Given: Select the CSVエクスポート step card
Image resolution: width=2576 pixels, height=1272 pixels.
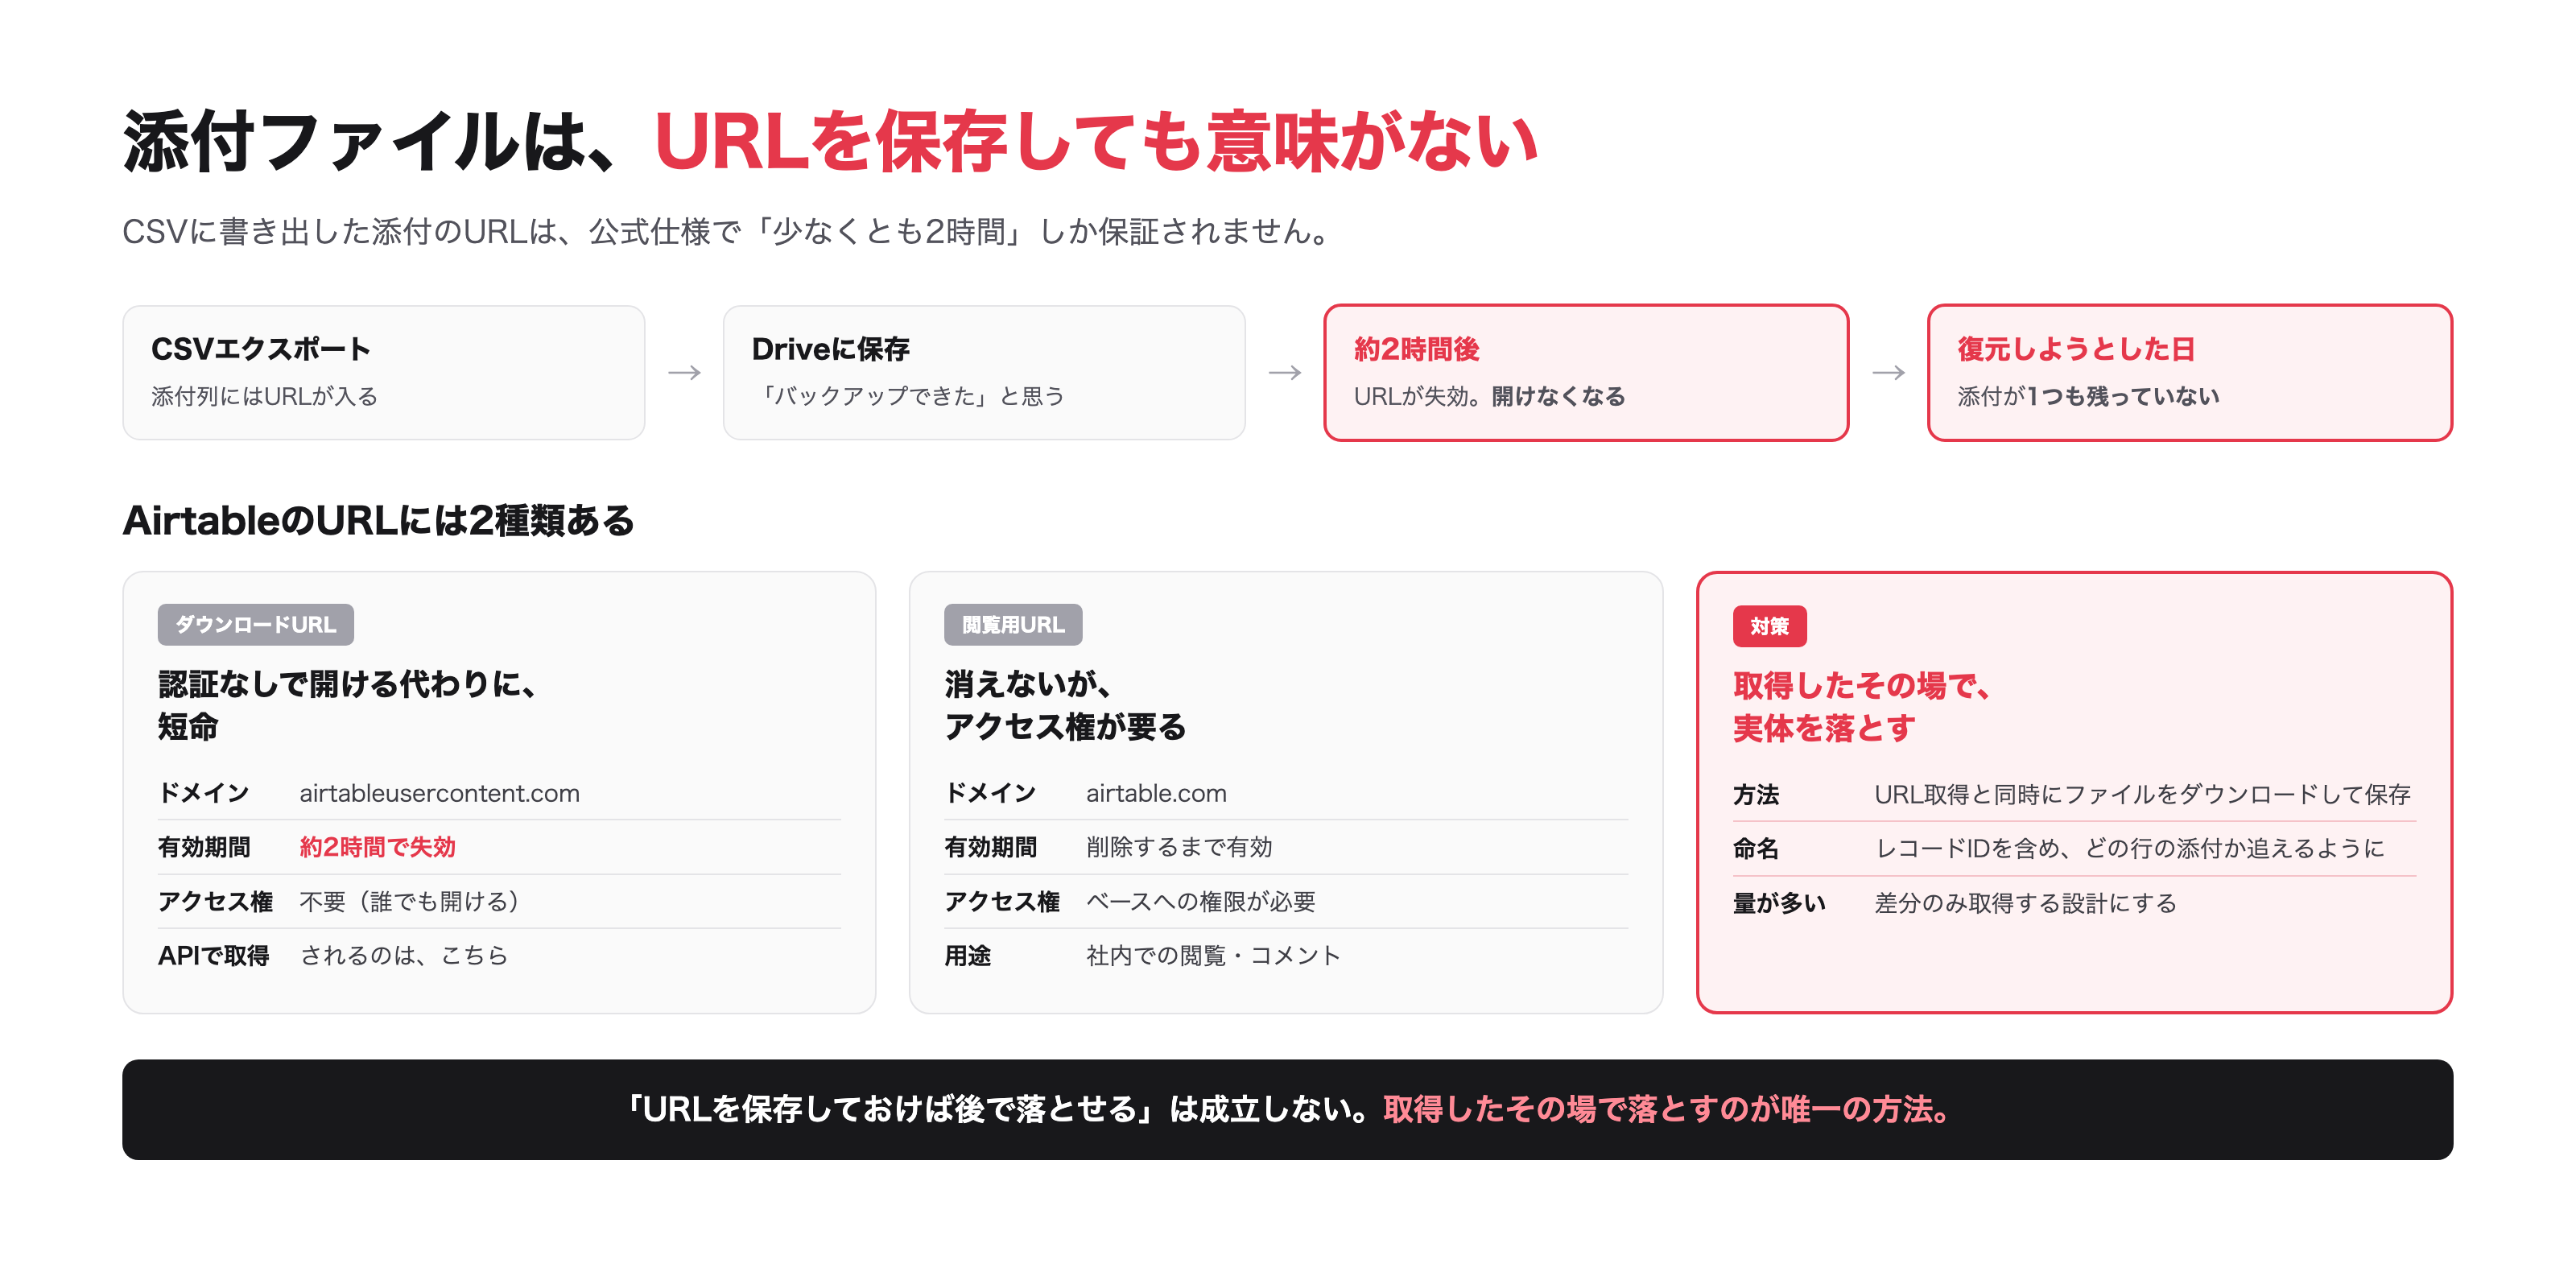Looking at the screenshot, I should point(384,372).
